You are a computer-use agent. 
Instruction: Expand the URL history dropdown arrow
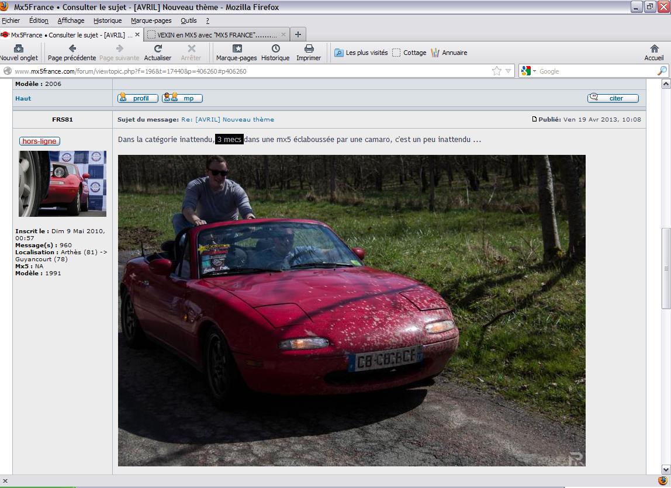coord(508,71)
